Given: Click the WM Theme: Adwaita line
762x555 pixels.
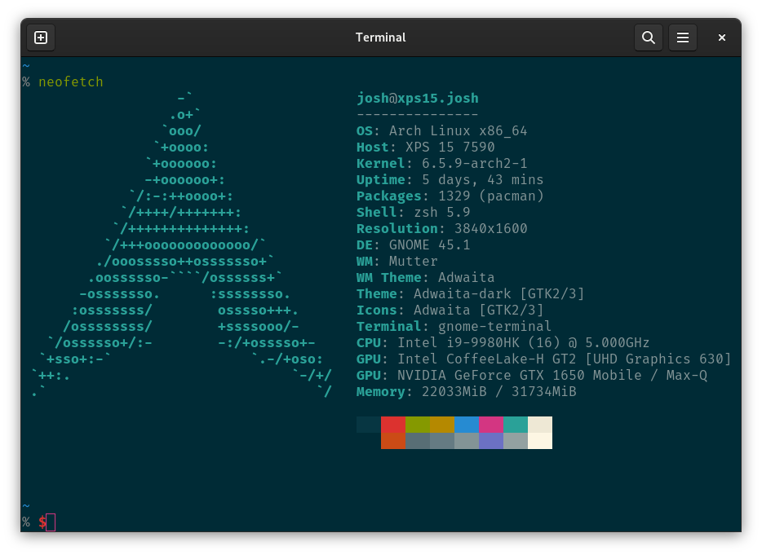Looking at the screenshot, I should pyautogui.click(x=426, y=277).
